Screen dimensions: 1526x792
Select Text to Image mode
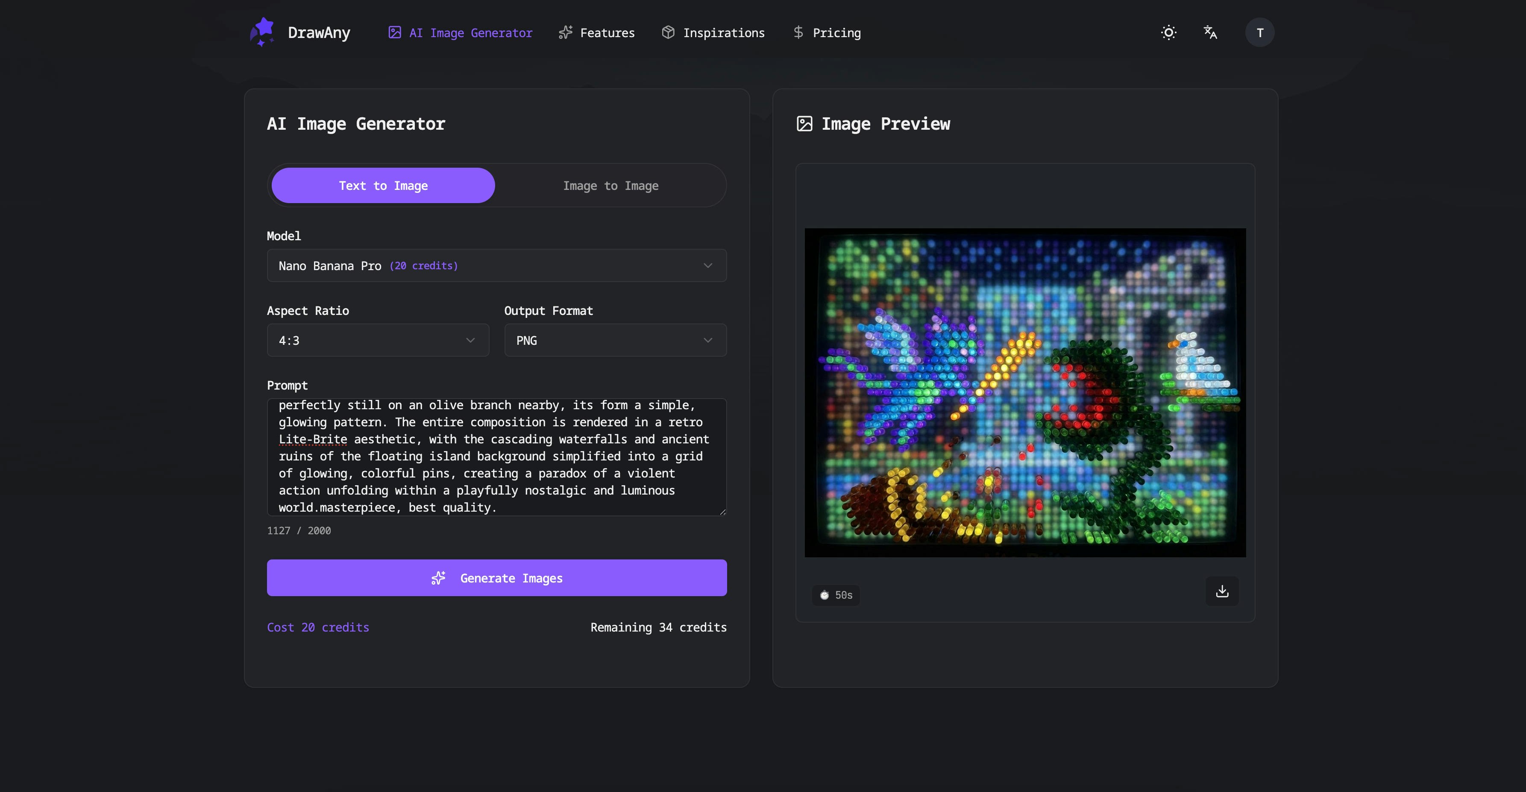point(383,185)
